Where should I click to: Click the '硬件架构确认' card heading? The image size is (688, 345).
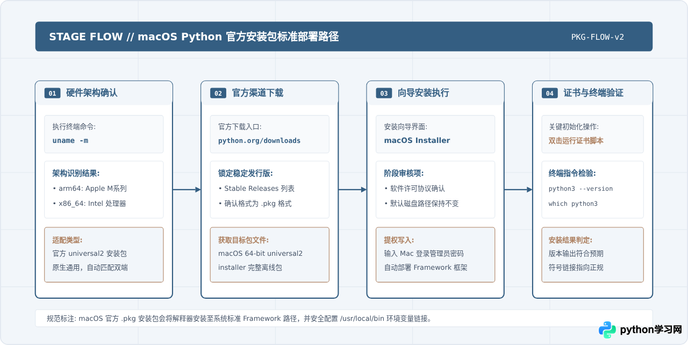pyautogui.click(x=91, y=93)
